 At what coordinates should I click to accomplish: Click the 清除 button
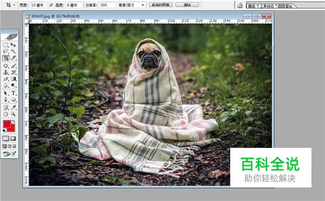187,5
